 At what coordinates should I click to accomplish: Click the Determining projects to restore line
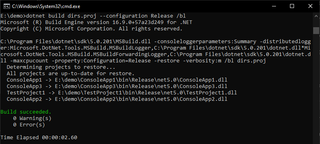point(61,67)
